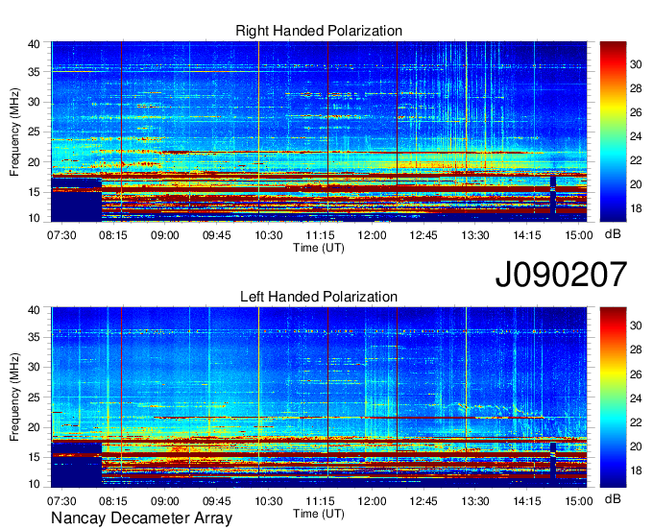Click the 15 MHz tick of Right Handed plot

click(34, 192)
